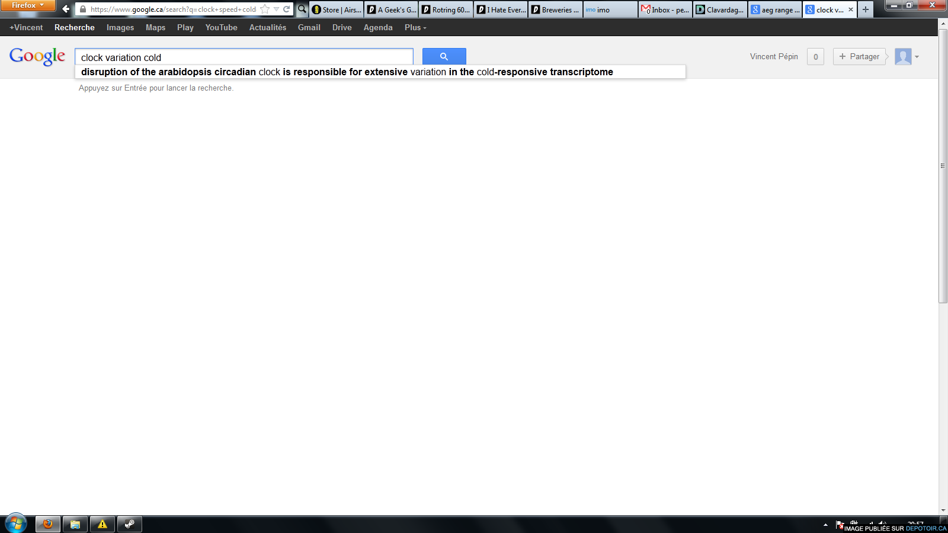Click the vertical scrollbar thumb
Image resolution: width=948 pixels, height=533 pixels.
click(943, 166)
